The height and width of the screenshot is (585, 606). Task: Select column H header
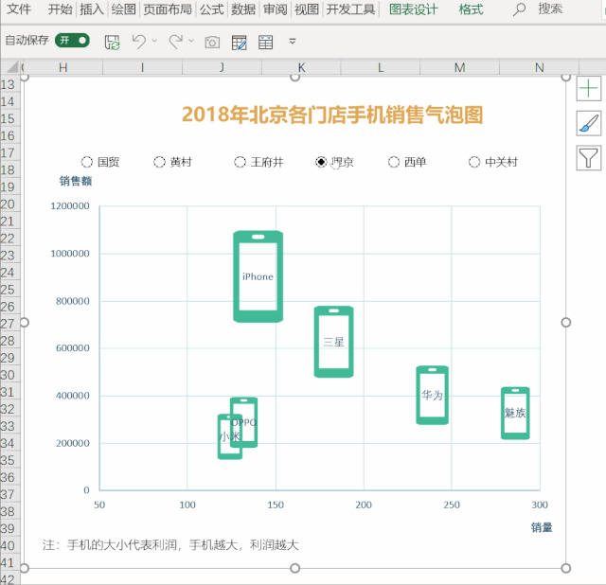click(63, 67)
